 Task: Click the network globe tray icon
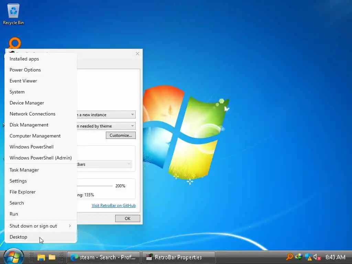pos(299,256)
